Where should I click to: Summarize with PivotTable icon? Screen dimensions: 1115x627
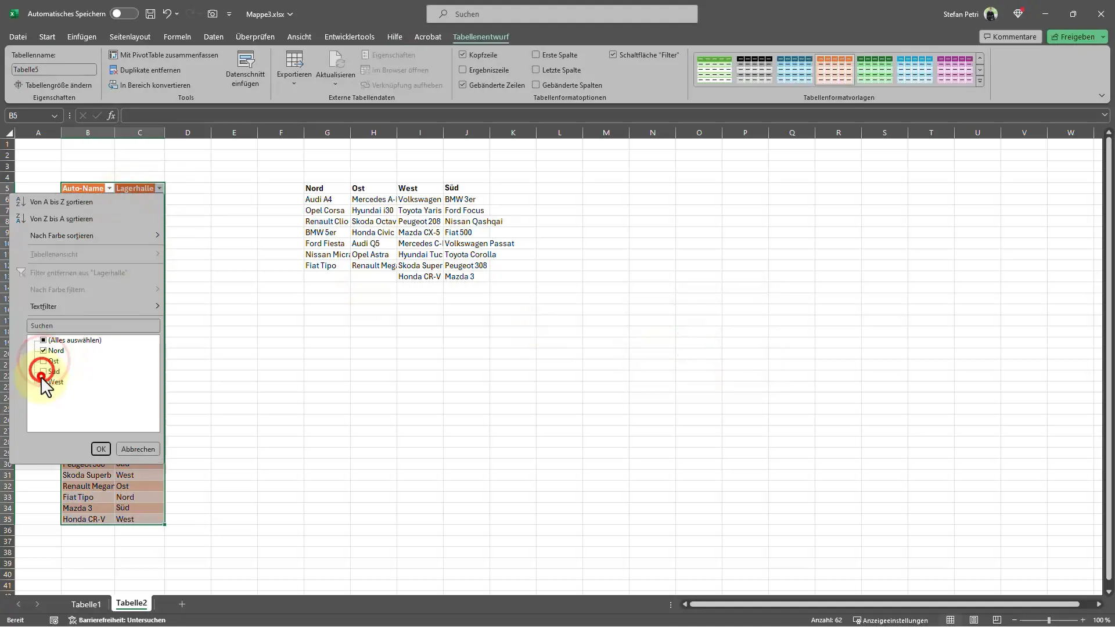click(x=113, y=55)
